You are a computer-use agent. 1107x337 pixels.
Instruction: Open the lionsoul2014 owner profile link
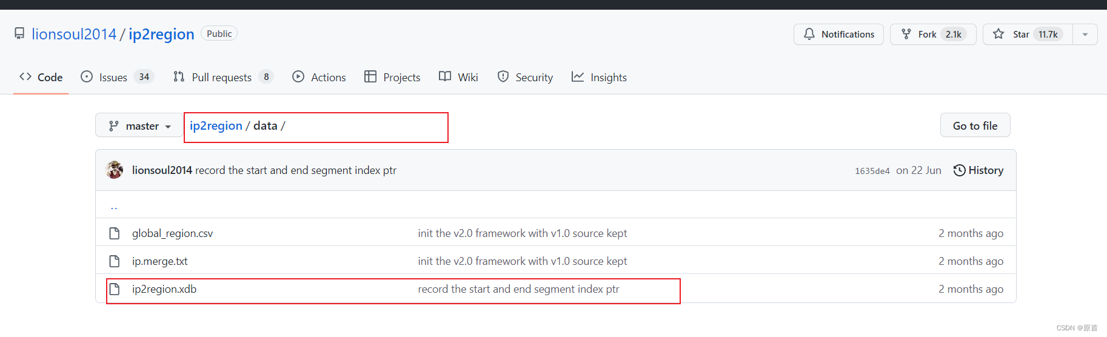[x=74, y=34]
